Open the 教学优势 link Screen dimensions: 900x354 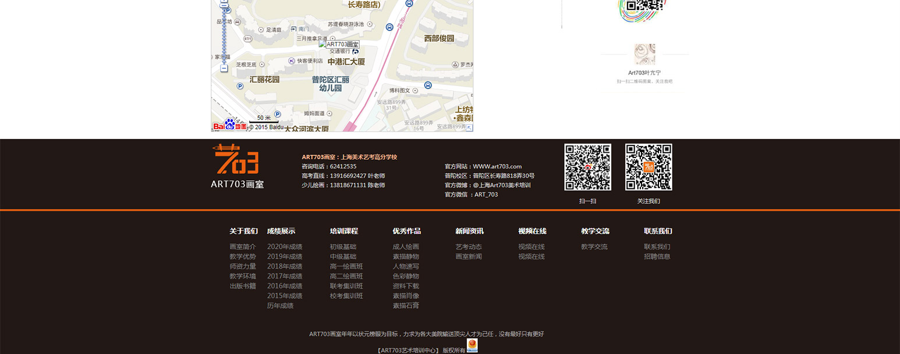coord(243,256)
